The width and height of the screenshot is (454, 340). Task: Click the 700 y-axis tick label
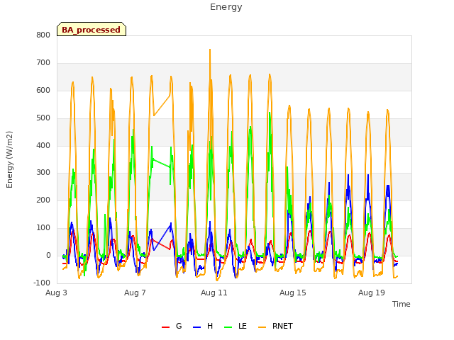pos(43,63)
